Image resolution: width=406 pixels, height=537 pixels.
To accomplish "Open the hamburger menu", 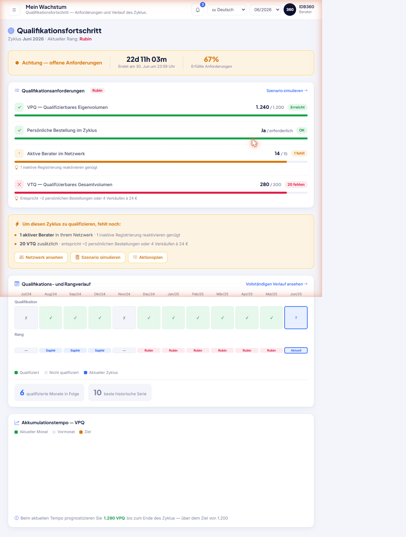I will click(14, 10).
